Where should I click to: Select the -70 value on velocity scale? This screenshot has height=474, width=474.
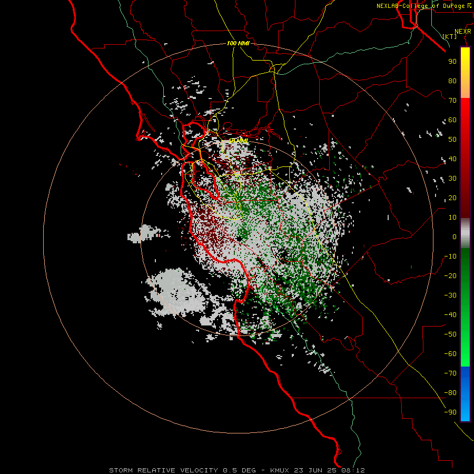pos(450,373)
